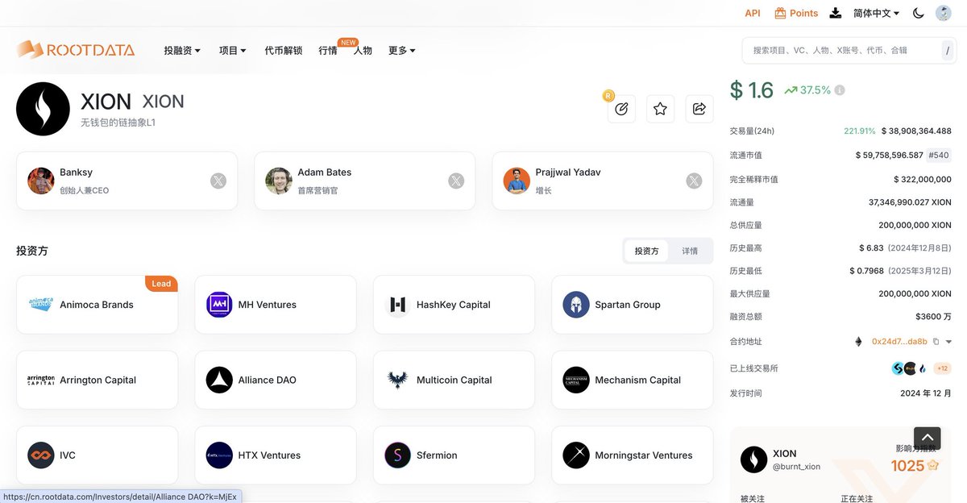Screen dimensions: 967x503
Task: Click the Ethereum chain icon
Action: click(x=858, y=342)
